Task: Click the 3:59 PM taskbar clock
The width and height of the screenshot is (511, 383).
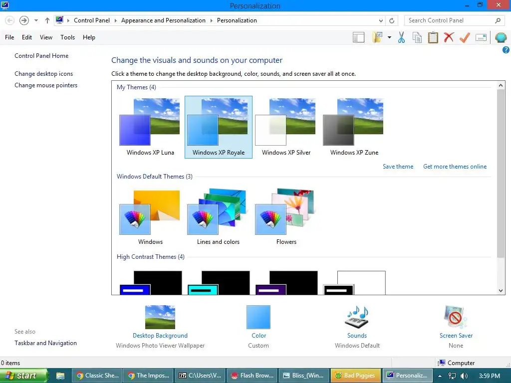Action: 489,376
